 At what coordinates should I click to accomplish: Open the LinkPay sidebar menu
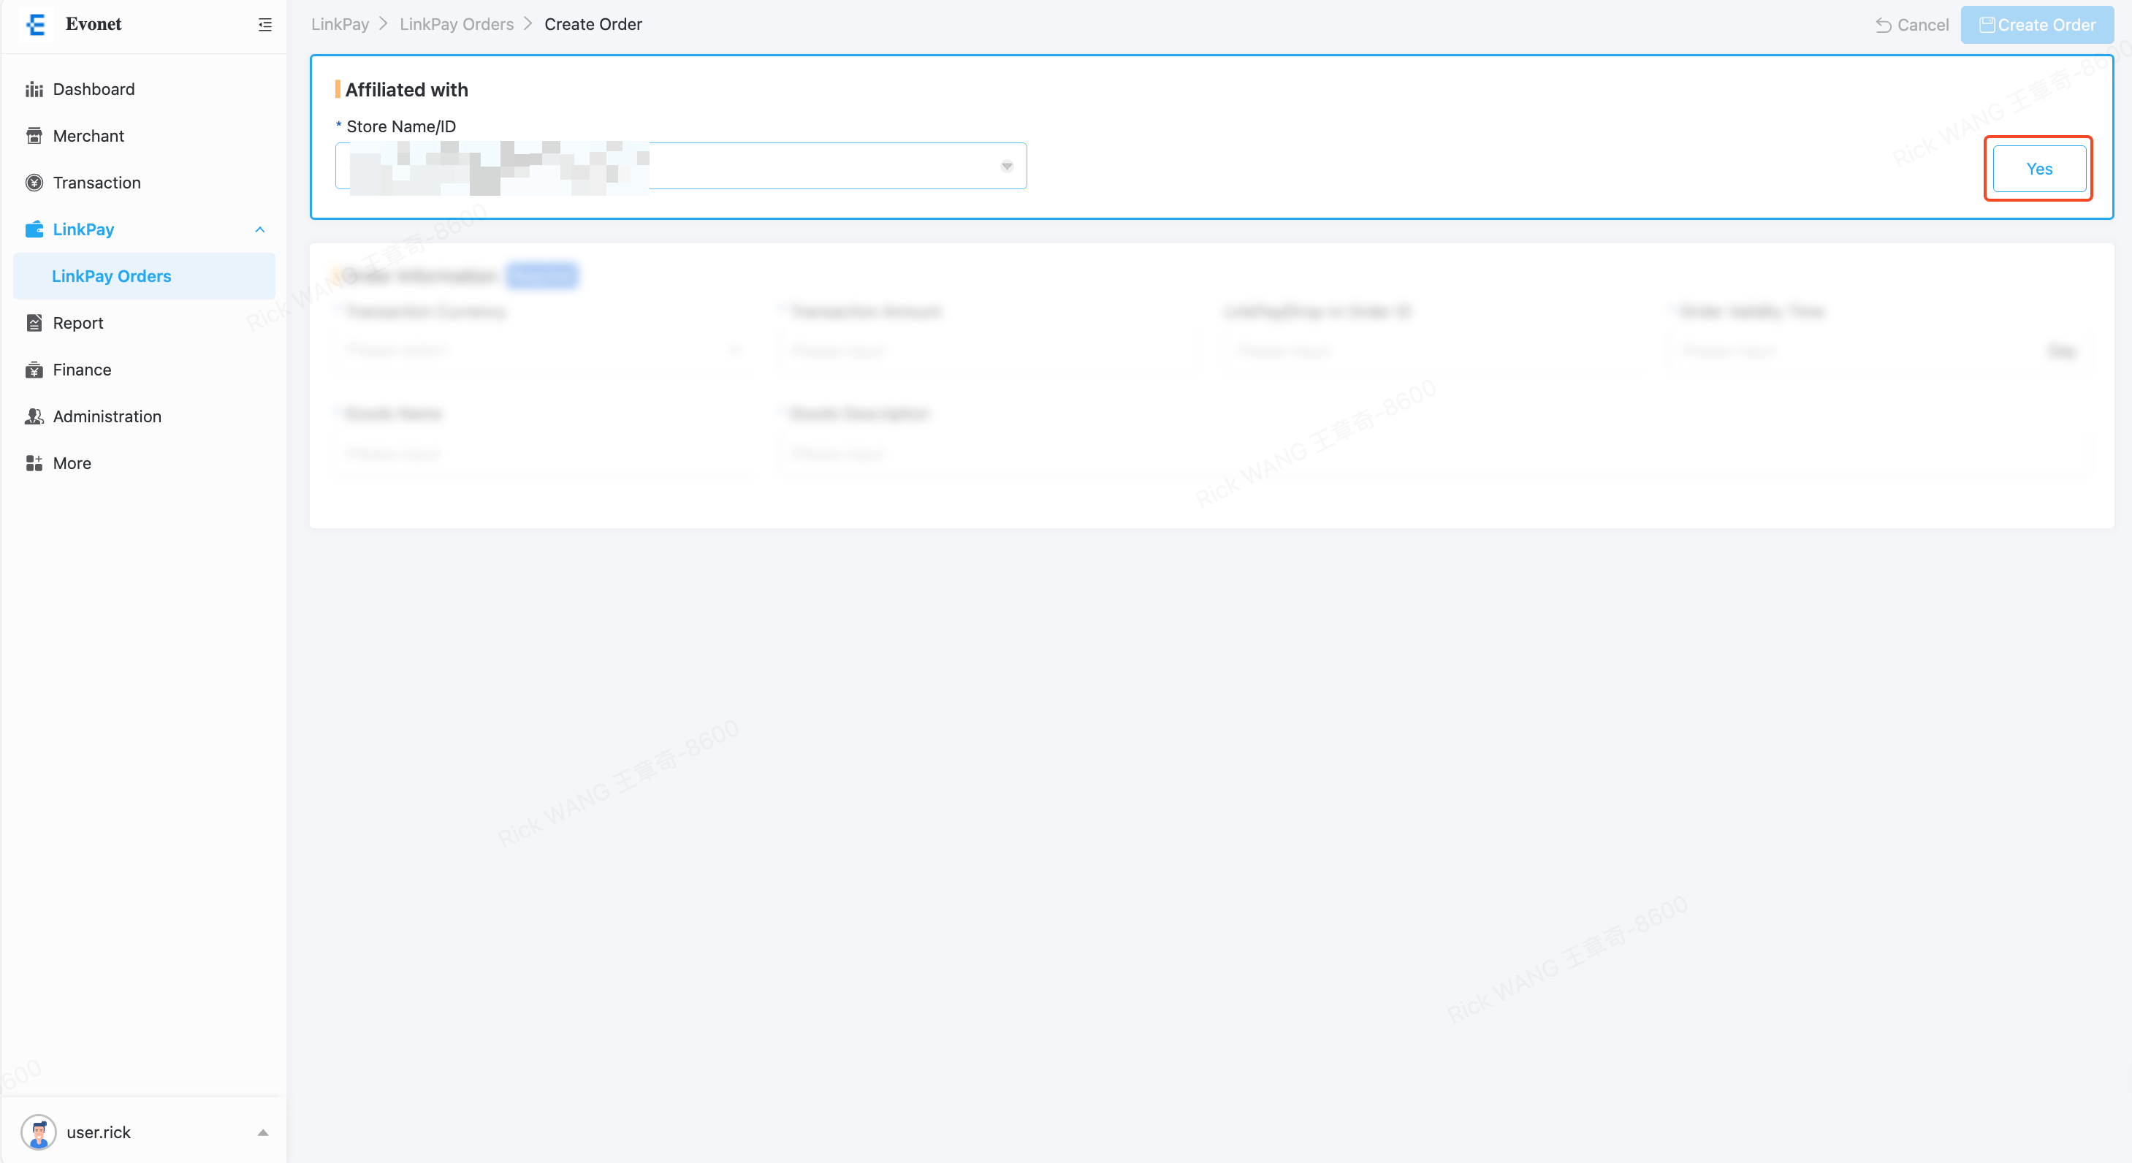[x=83, y=229]
